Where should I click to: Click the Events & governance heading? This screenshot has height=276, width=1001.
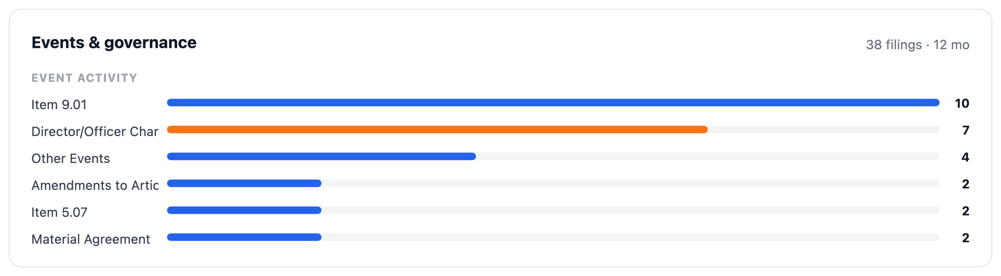[x=114, y=43]
